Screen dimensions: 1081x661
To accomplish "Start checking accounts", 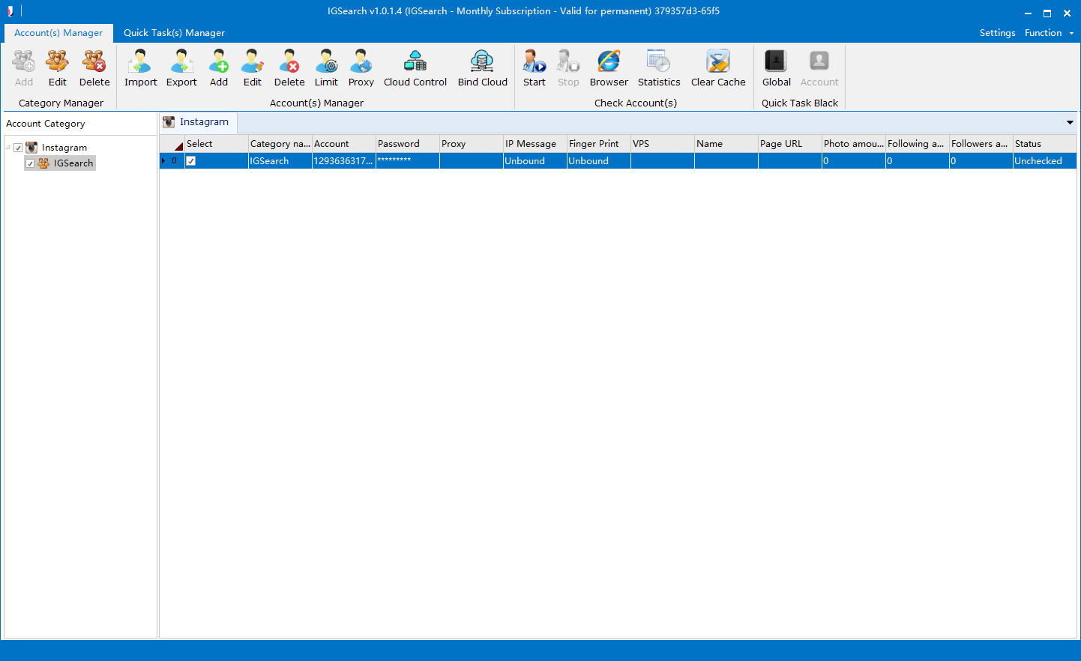I will 535,61.
